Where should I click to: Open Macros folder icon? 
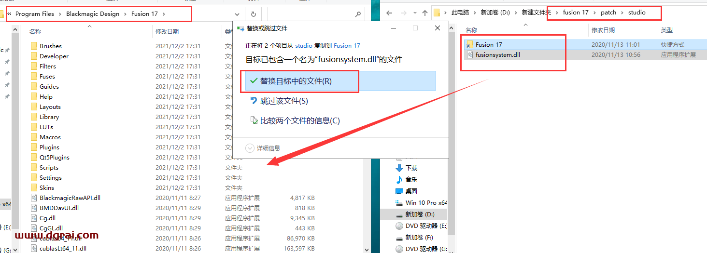(x=34, y=137)
